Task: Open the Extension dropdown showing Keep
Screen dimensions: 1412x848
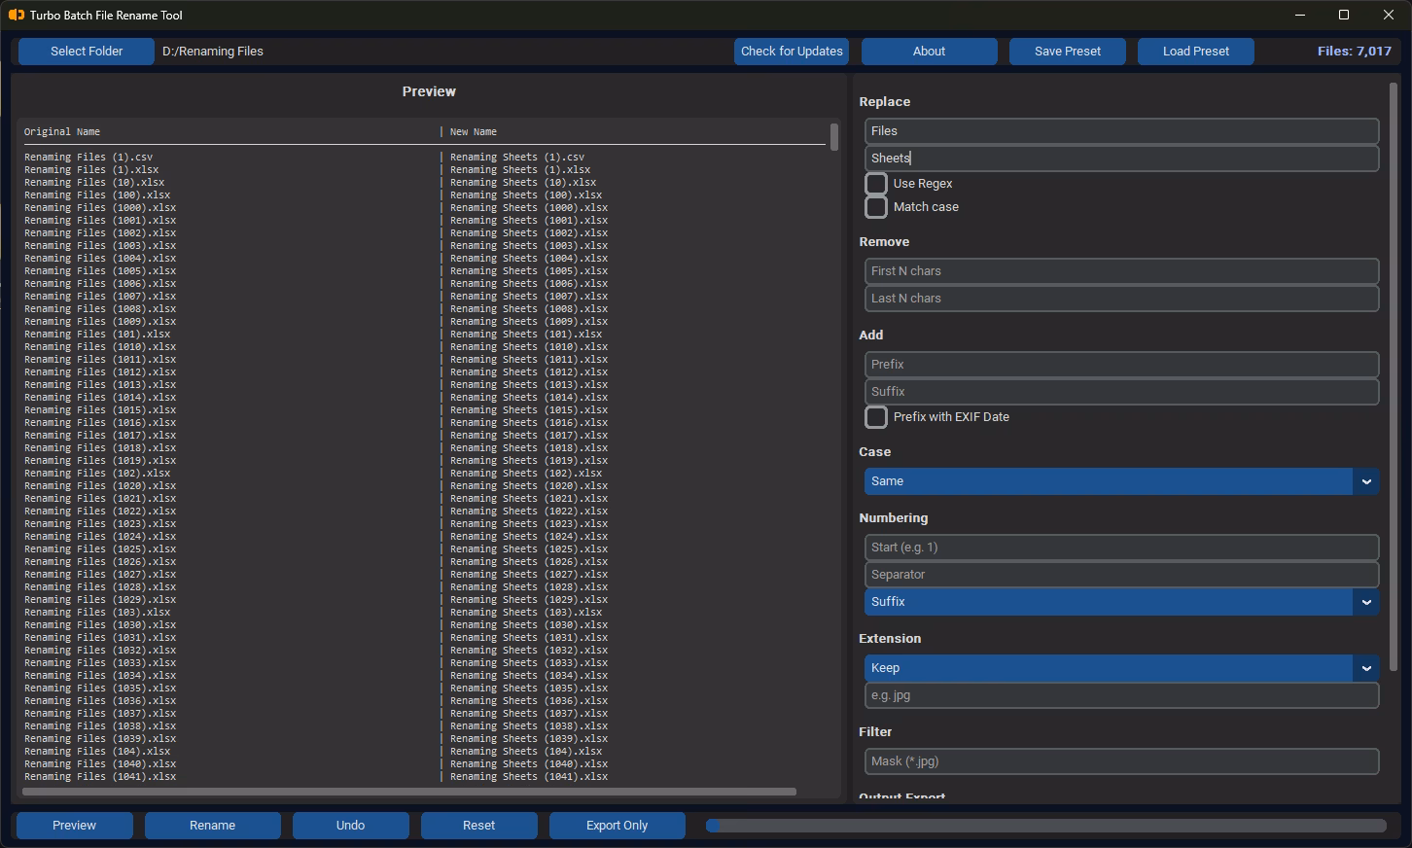Action: (1121, 668)
